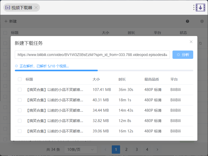Click the 480P 标清 cell in the 40.31 MB row
208x156 pixels.
153,100
